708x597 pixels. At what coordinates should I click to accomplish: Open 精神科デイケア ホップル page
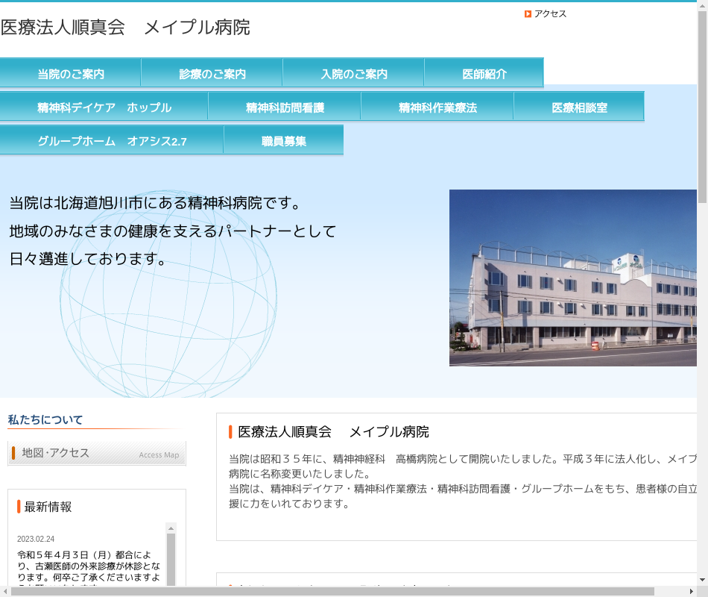point(104,107)
